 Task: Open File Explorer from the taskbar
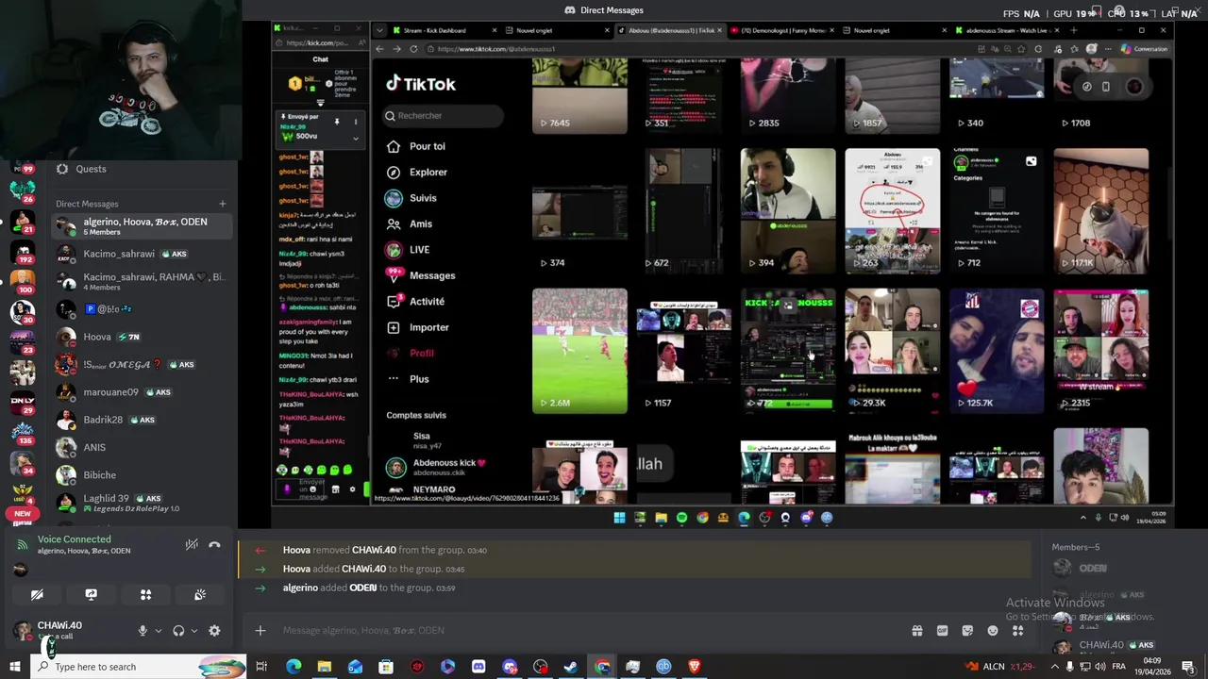[324, 667]
